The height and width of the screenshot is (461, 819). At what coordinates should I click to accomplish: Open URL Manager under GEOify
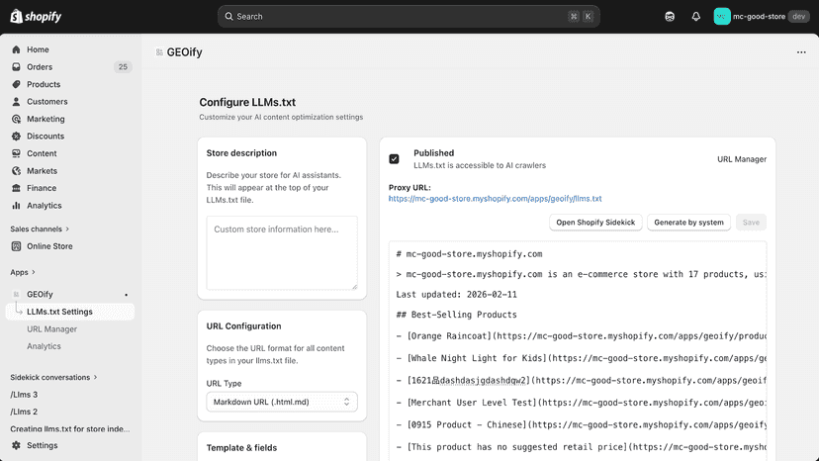click(51, 329)
